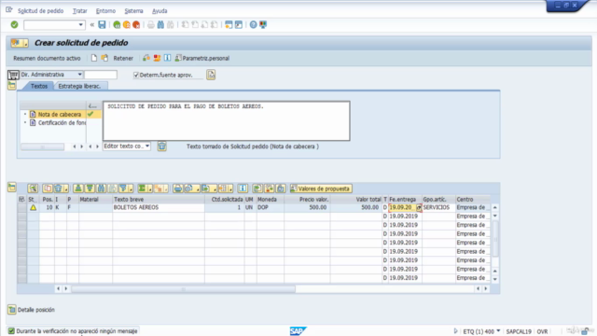Click the sum total sigma icon
Viewport: 597px width, 336px height.
click(143, 189)
